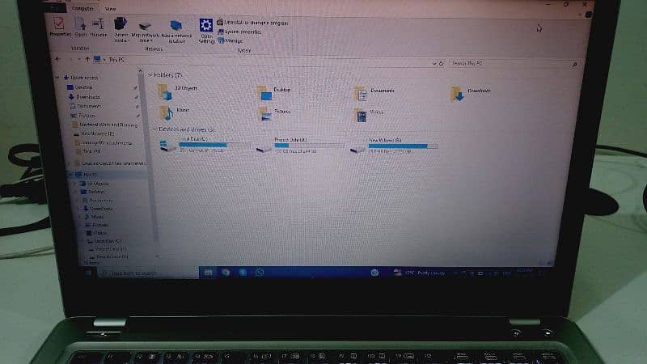Open Local Disk (C:) drive

[x=168, y=146]
